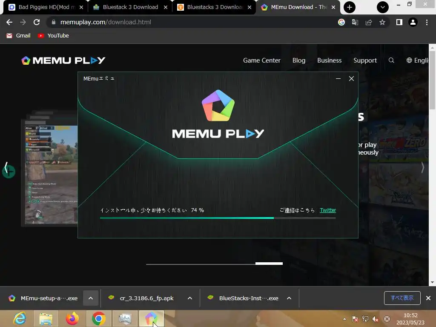Show hidden system tray icons
The image size is (436, 327).
pos(345,319)
